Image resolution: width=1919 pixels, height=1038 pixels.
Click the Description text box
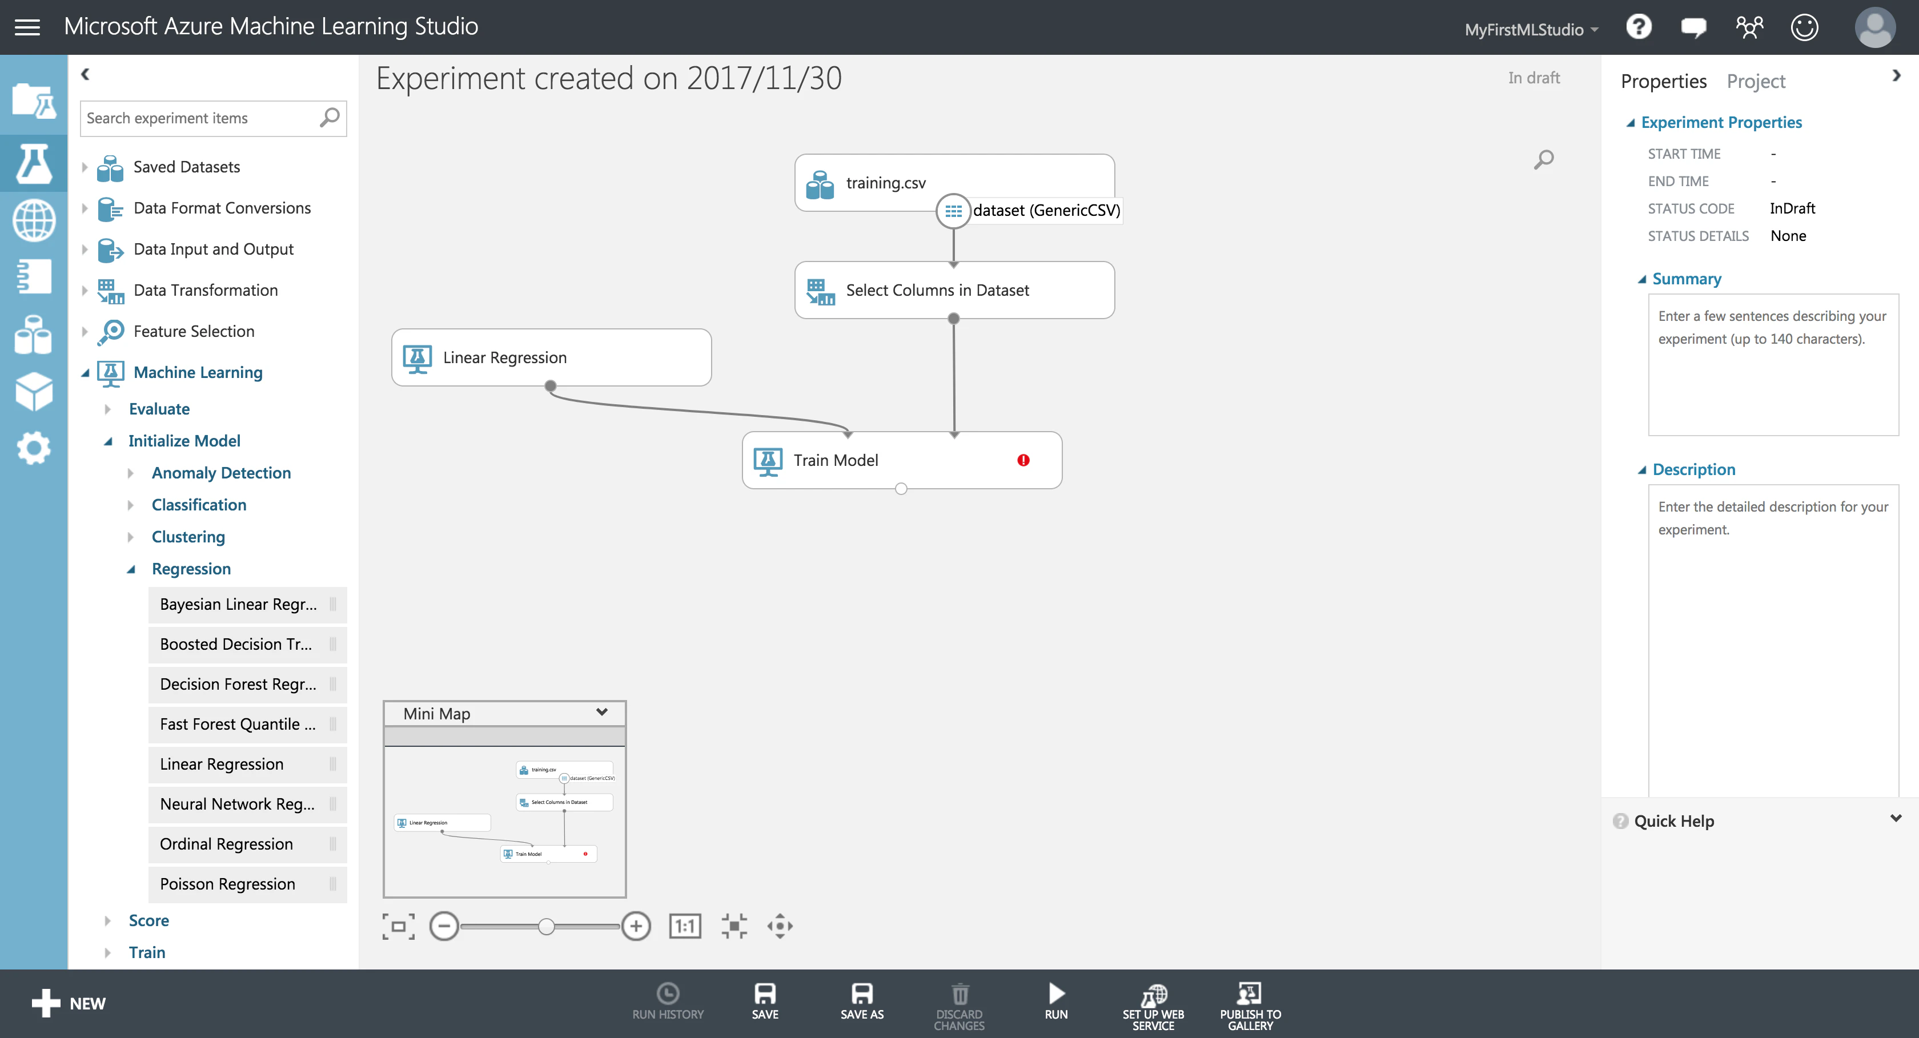click(x=1773, y=641)
